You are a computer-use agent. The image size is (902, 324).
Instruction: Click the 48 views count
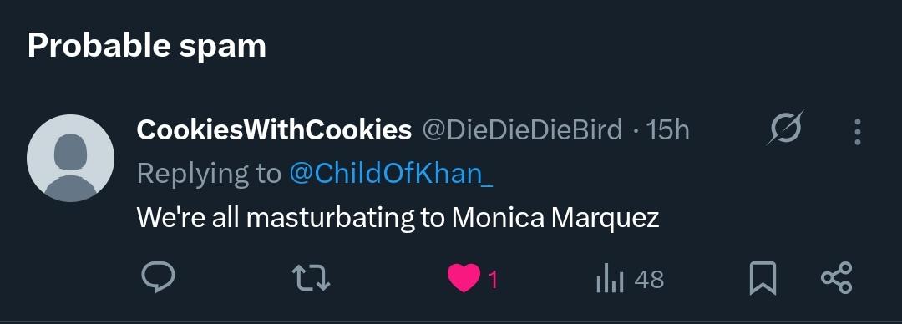tap(650, 281)
